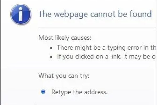Click the 'Most likely causes:' label

[65, 38]
